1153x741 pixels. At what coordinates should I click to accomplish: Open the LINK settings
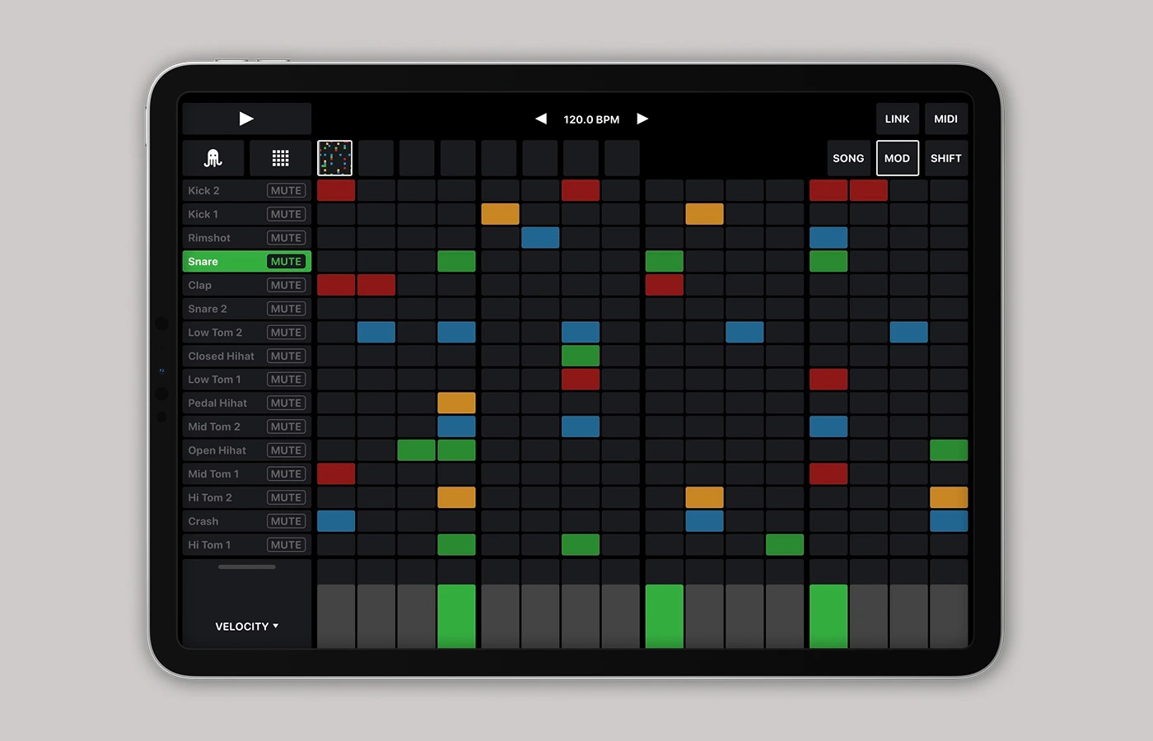pos(897,119)
